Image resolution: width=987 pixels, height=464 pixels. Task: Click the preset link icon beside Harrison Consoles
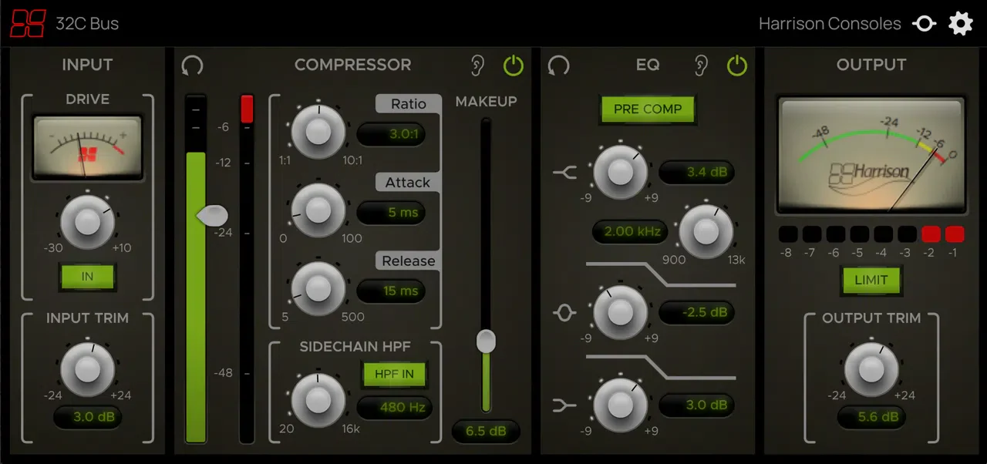click(924, 24)
